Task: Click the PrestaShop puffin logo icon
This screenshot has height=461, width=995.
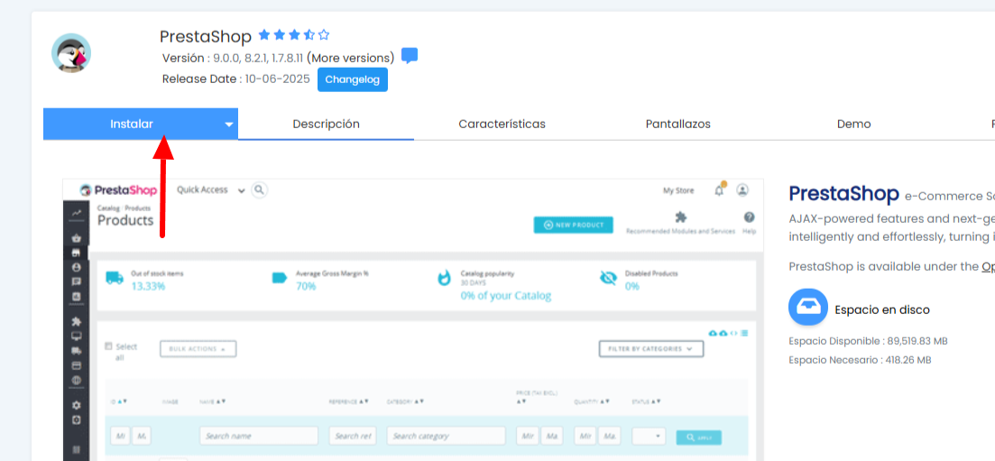Action: (71, 52)
